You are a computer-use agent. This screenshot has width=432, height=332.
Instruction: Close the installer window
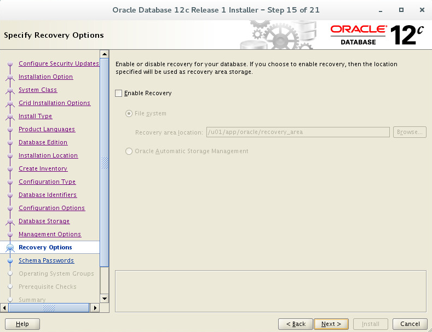coord(422,10)
